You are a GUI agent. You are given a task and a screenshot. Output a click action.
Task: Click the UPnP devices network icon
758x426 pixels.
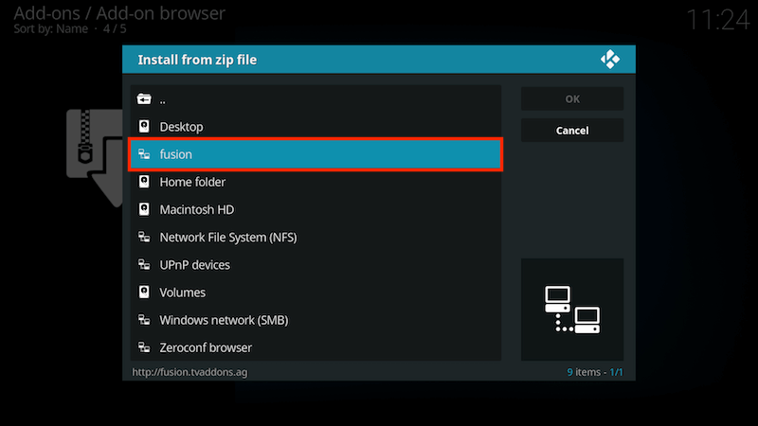(x=144, y=264)
